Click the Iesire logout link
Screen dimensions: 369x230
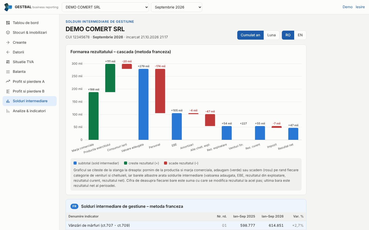point(360,7)
